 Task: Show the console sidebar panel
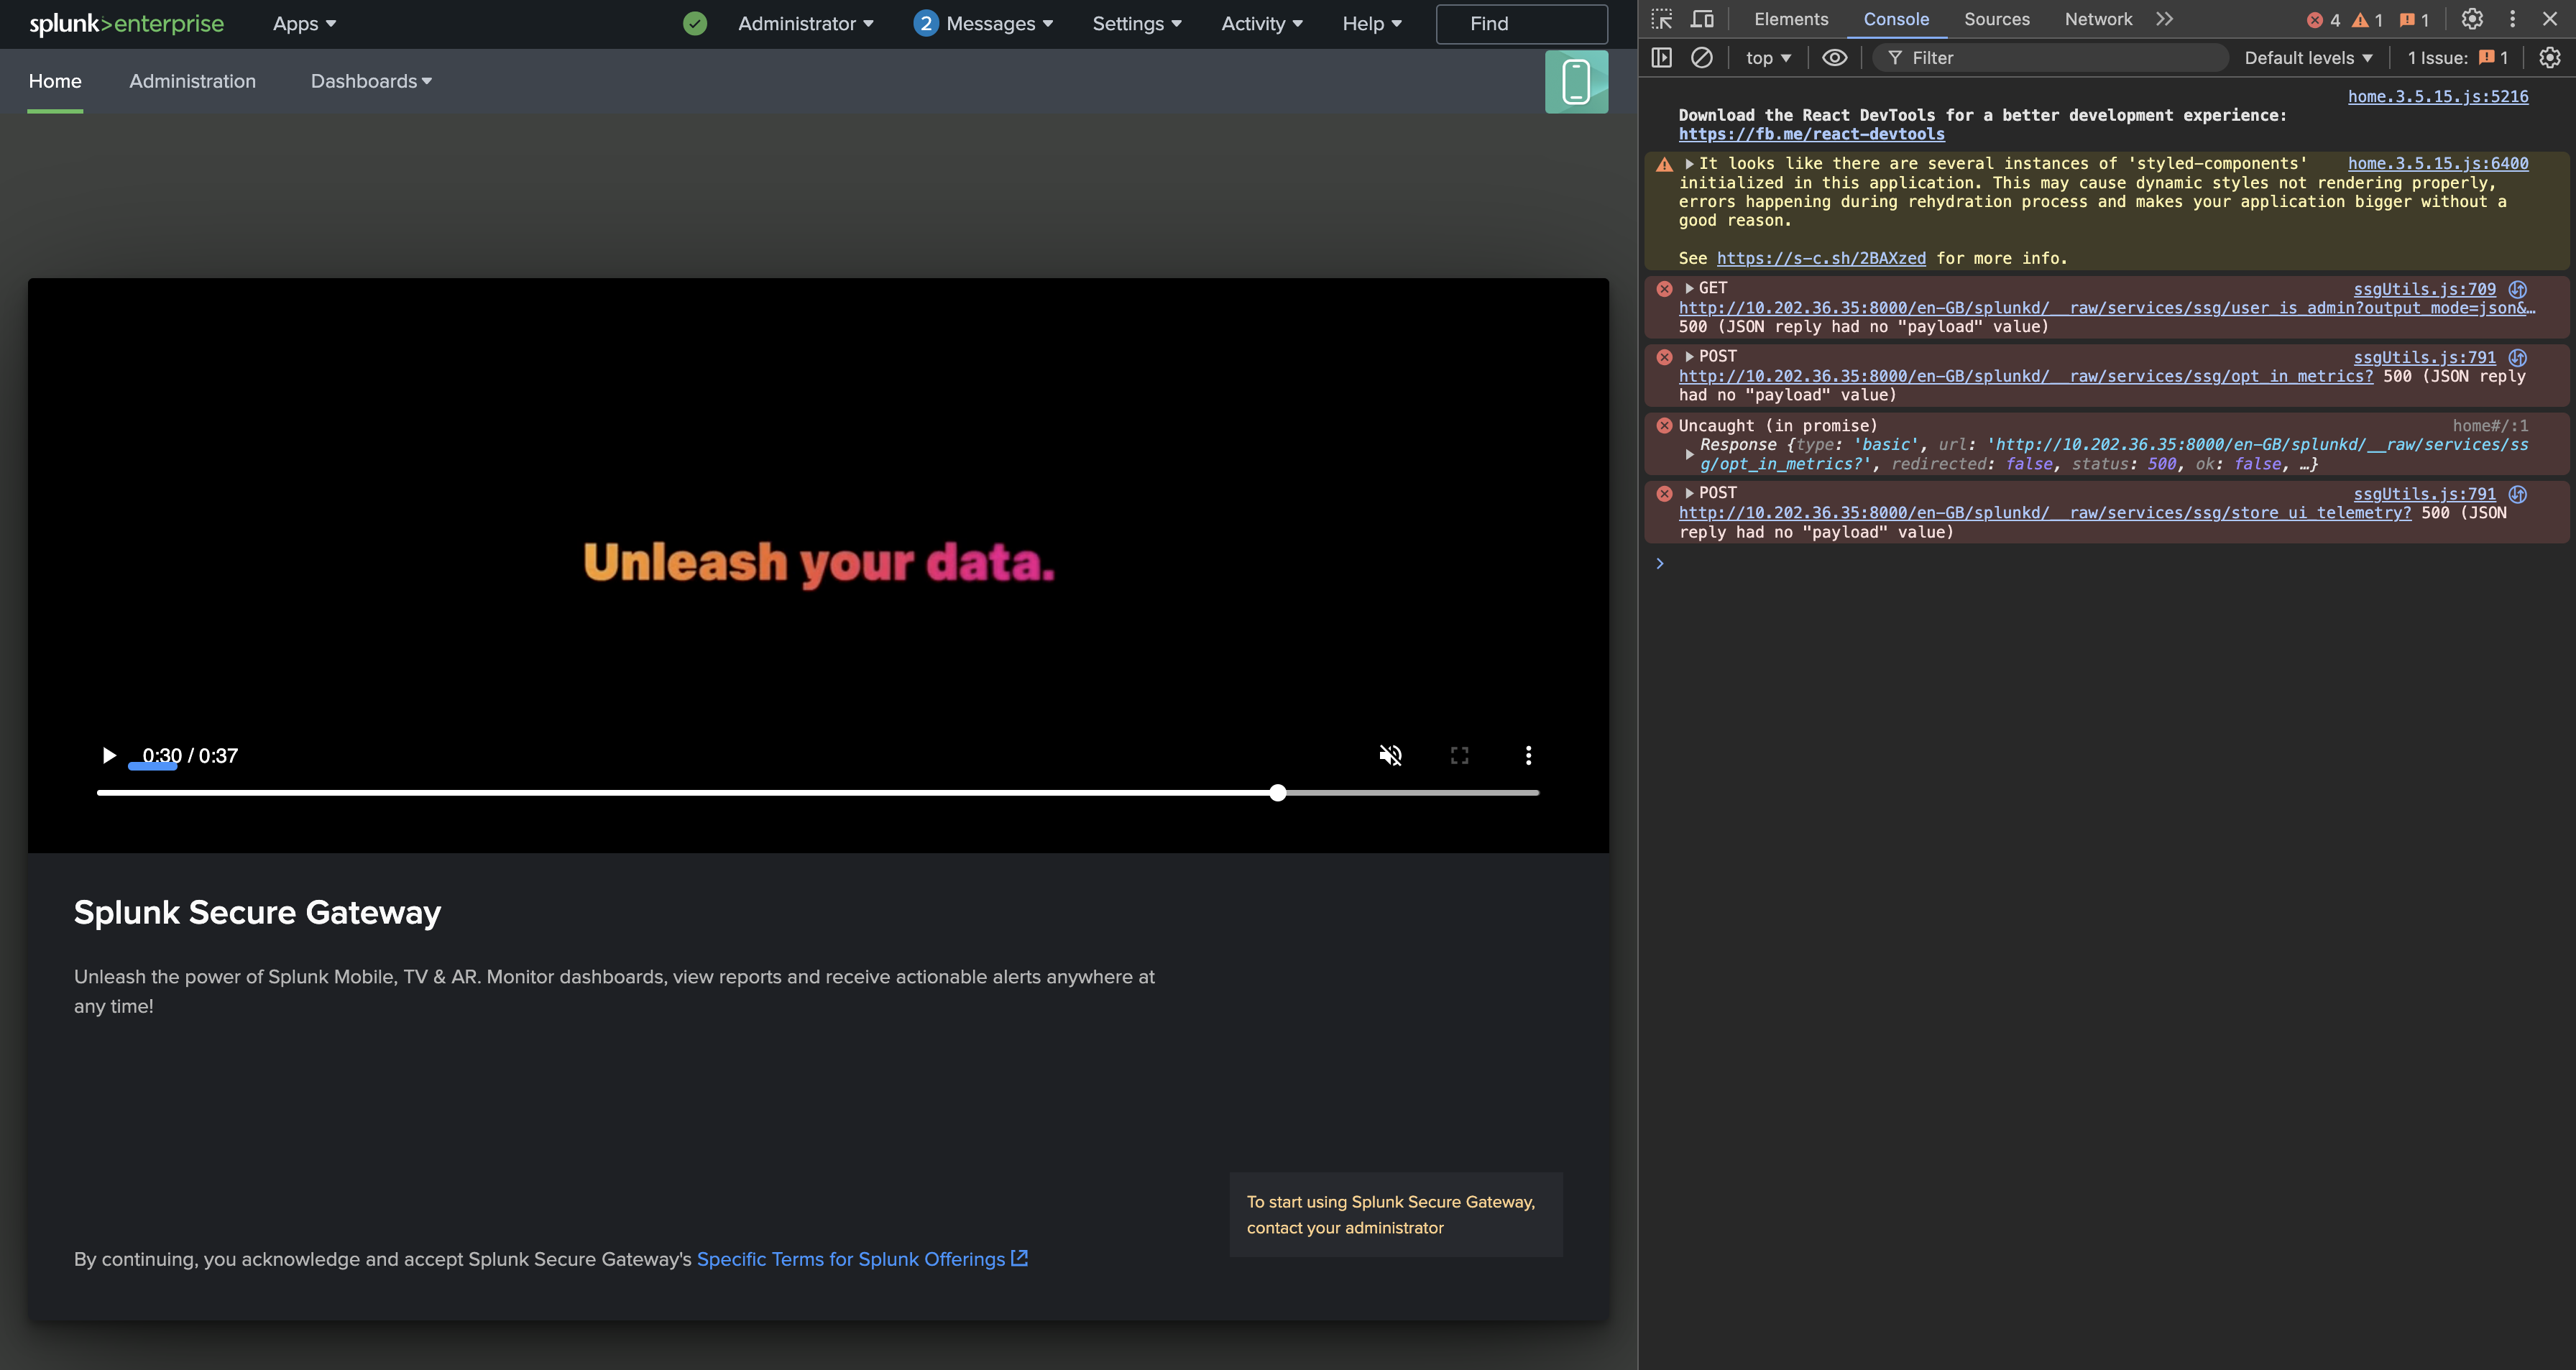click(x=1661, y=57)
